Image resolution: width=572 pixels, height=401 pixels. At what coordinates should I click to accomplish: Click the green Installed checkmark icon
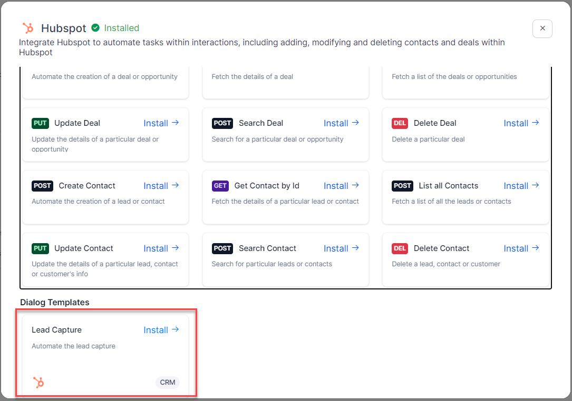(95, 28)
